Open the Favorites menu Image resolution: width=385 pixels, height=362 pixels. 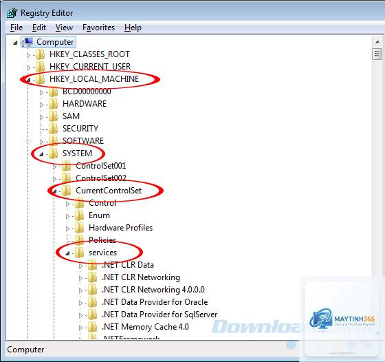tap(98, 28)
